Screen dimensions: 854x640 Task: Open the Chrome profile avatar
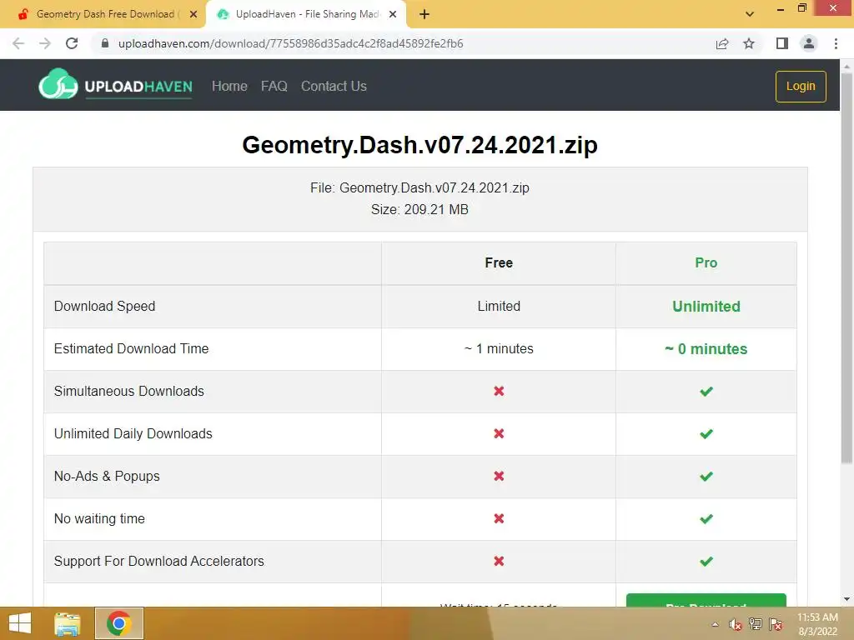point(809,43)
